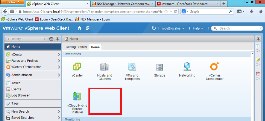Open the URL history dropdown arrow
The width and height of the screenshot is (265, 121).
(x=171, y=12)
